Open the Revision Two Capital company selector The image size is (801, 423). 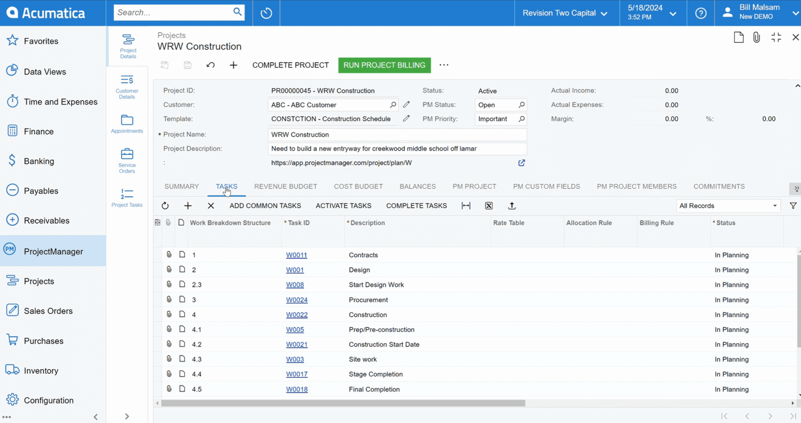(564, 13)
